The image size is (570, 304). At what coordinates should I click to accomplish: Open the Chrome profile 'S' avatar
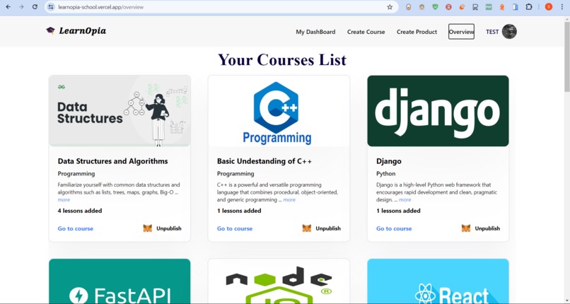(549, 7)
